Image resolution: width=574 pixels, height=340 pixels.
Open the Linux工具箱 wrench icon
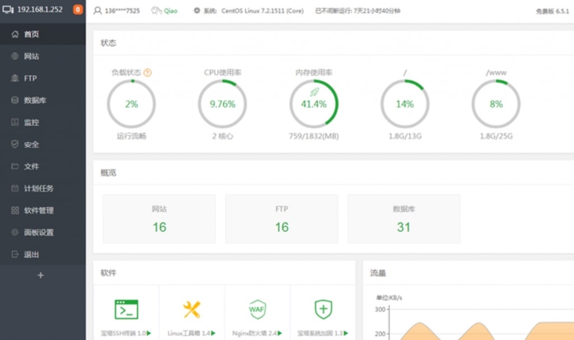pyautogui.click(x=192, y=309)
